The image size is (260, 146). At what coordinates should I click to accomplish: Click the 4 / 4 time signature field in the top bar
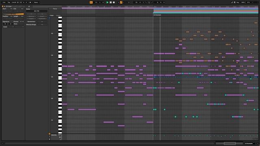pos(24,2)
